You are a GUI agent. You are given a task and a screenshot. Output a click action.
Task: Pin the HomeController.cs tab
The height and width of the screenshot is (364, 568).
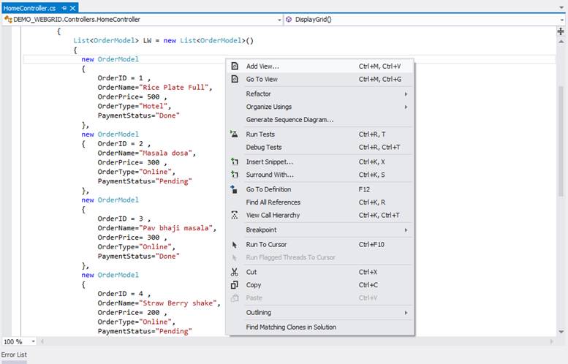(x=64, y=7)
